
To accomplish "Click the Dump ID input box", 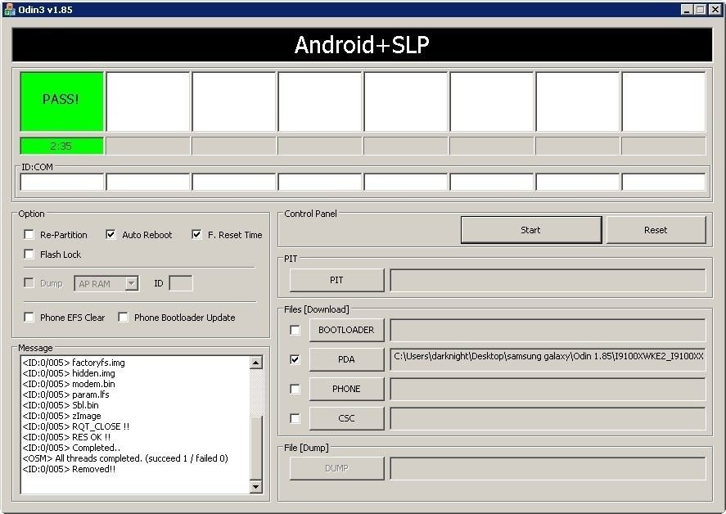I will click(181, 283).
